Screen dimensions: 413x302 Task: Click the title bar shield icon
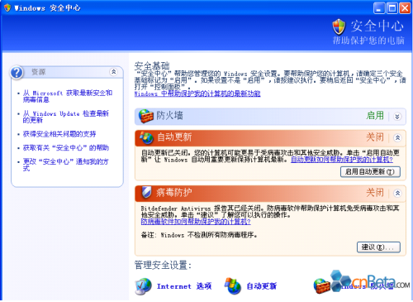7,7
